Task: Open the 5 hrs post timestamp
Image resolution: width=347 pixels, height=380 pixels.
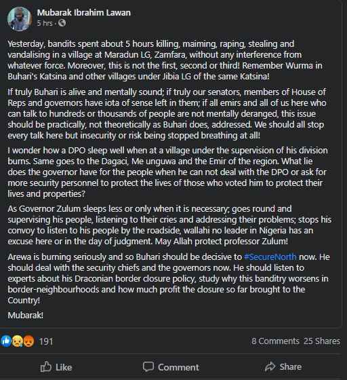Action: (45, 23)
